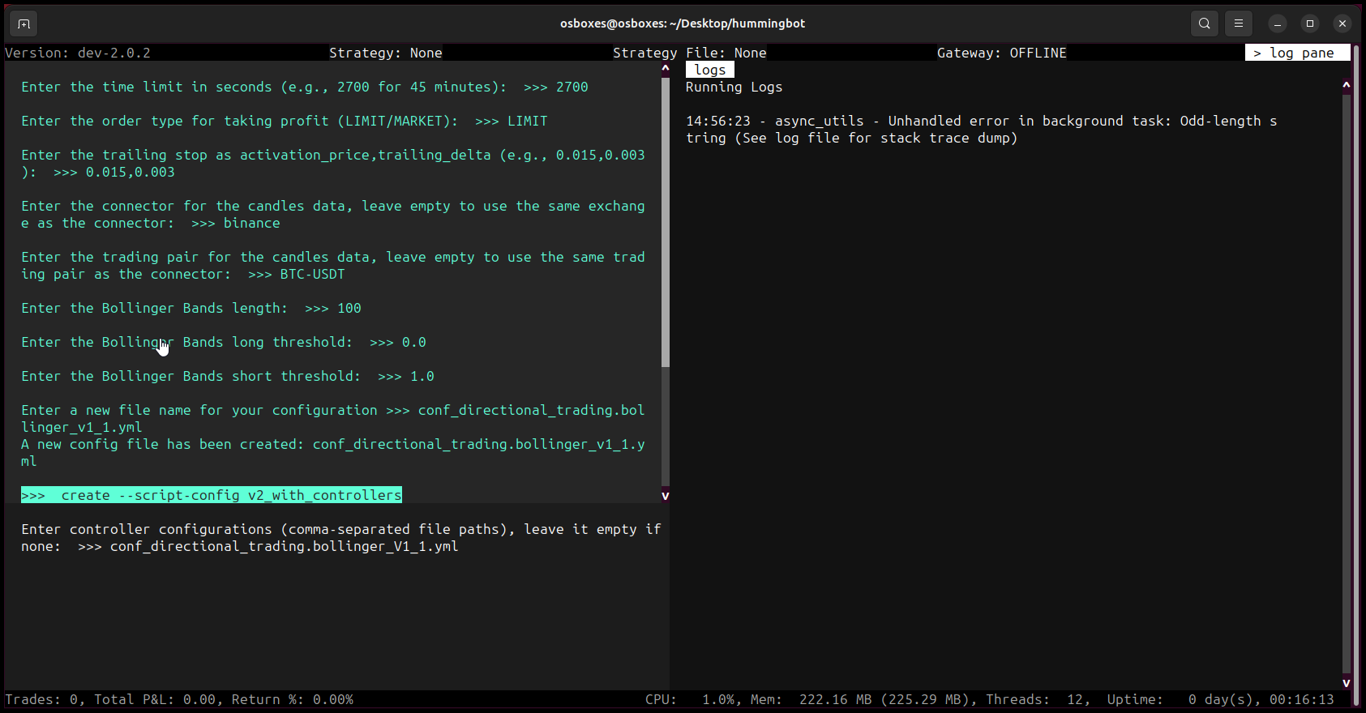Select the logs tab

coord(709,70)
